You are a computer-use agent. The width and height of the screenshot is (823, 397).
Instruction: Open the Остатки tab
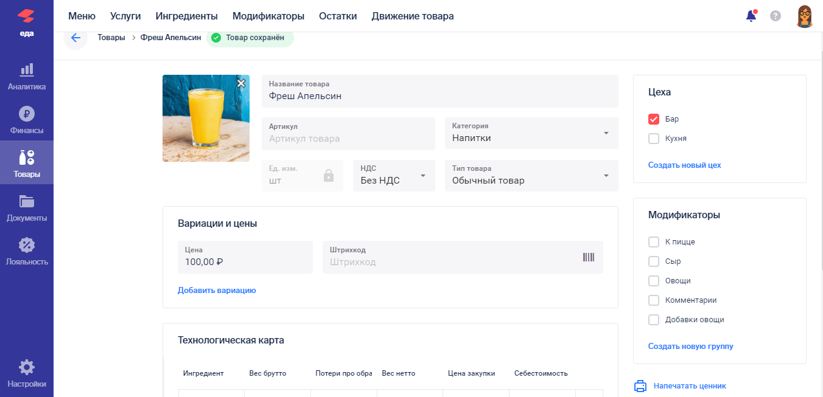point(338,16)
